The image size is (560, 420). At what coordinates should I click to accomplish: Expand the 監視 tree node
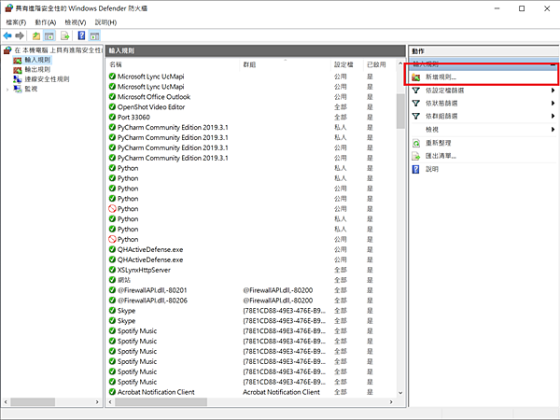click(7, 90)
